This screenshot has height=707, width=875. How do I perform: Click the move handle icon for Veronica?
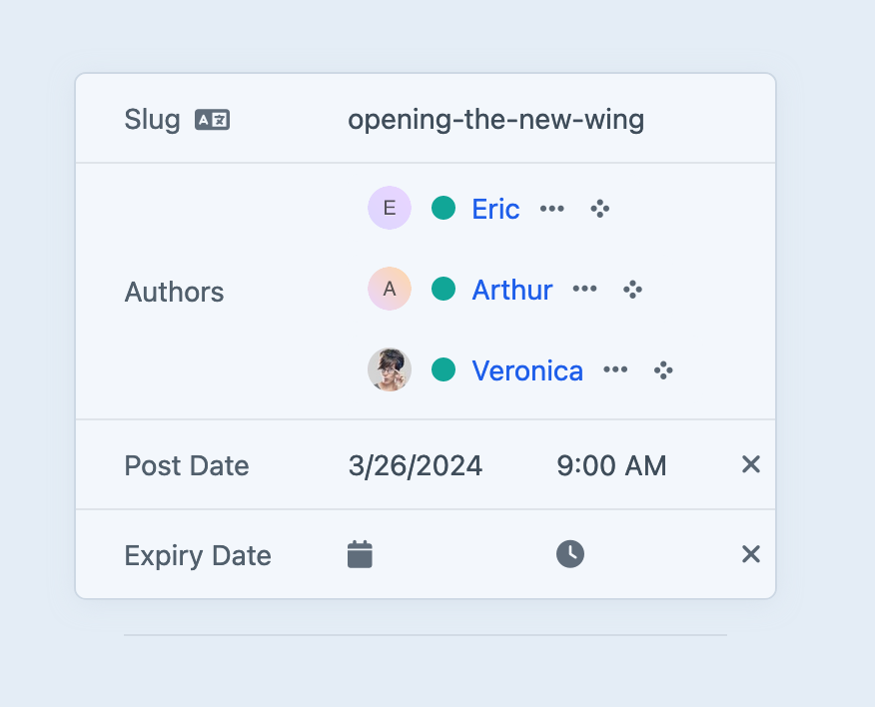(x=663, y=370)
